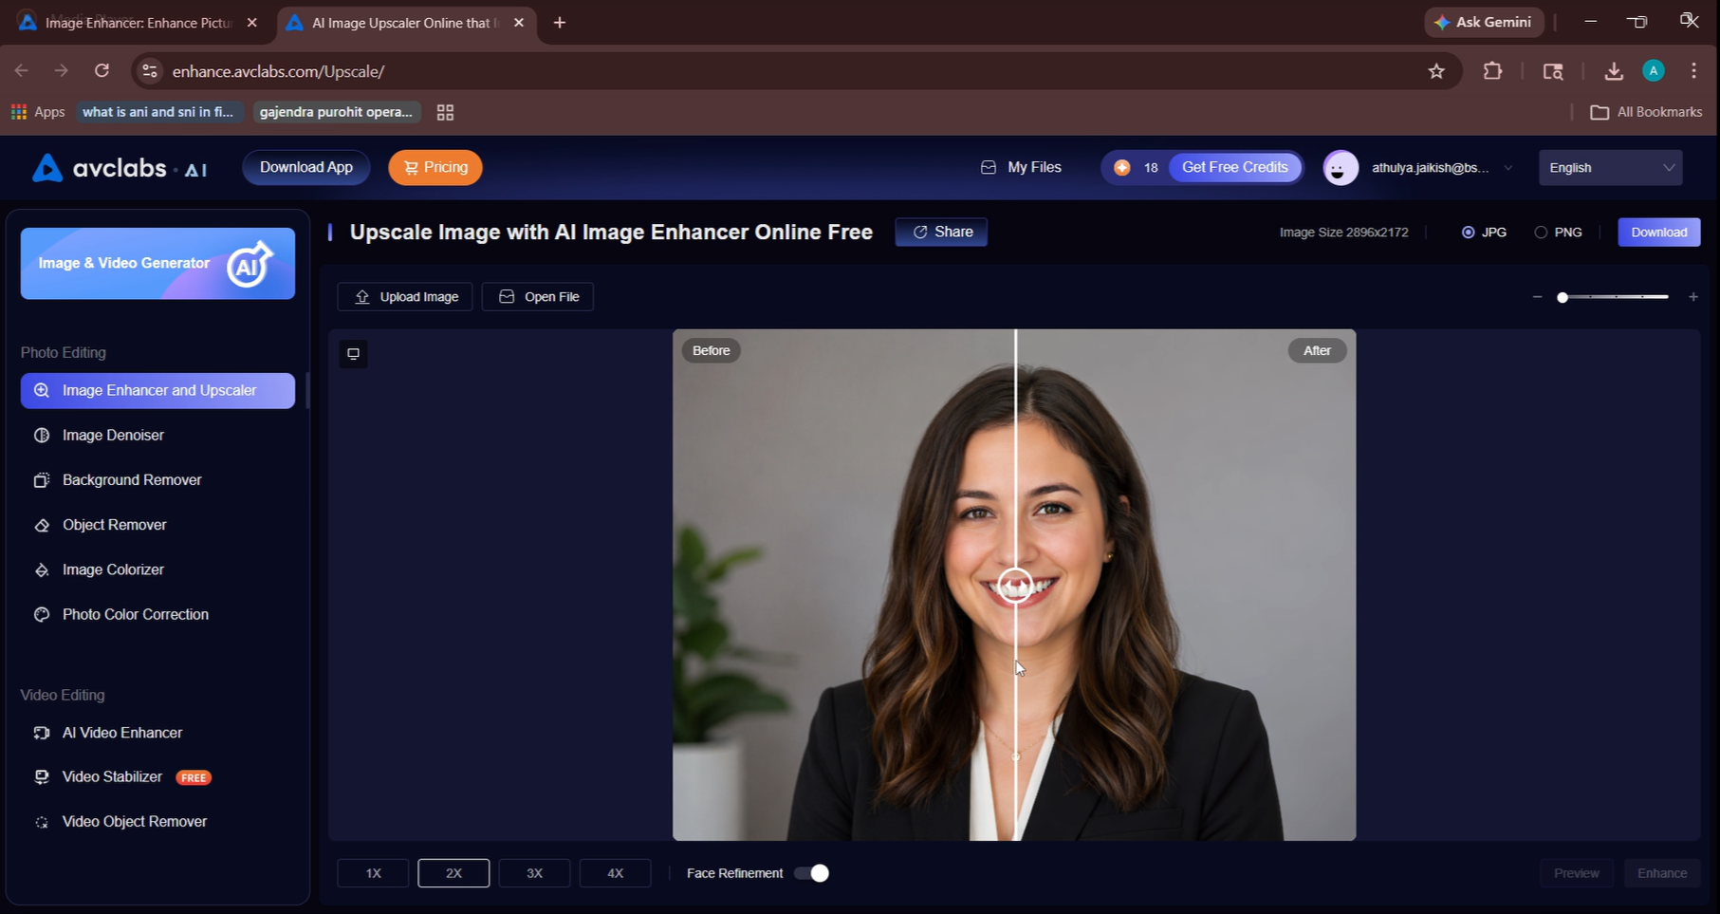The height and width of the screenshot is (914, 1720).
Task: Open Video Stabilizer tool
Action: (121, 776)
